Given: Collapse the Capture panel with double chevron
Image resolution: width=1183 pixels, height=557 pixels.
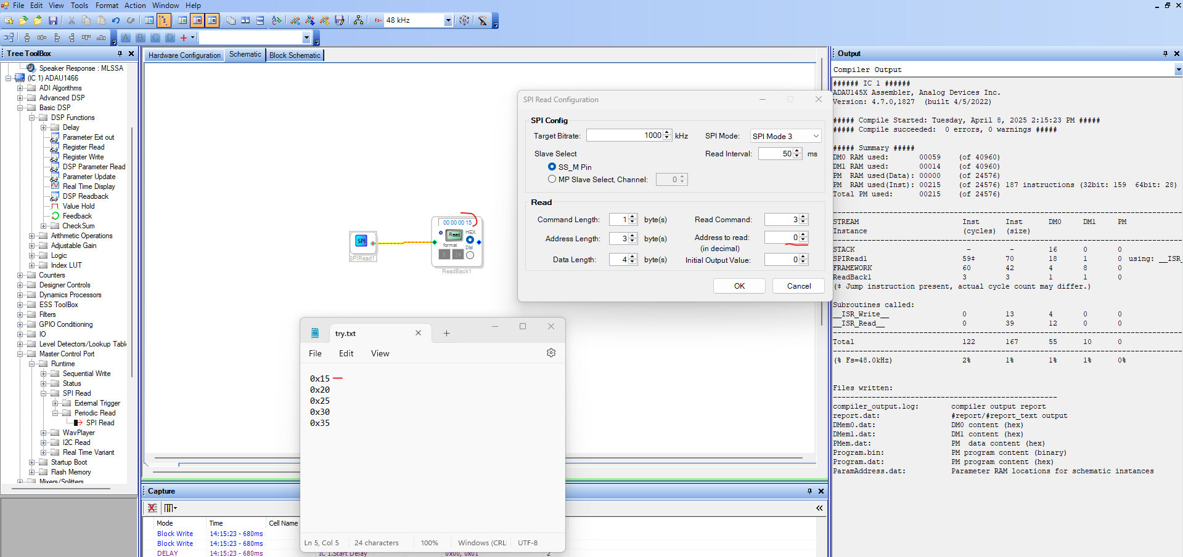Looking at the screenshot, I should coord(819,508).
